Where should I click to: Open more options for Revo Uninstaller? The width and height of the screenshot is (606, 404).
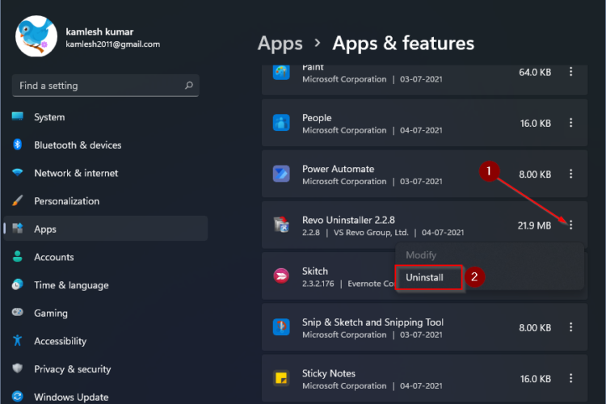tap(571, 225)
